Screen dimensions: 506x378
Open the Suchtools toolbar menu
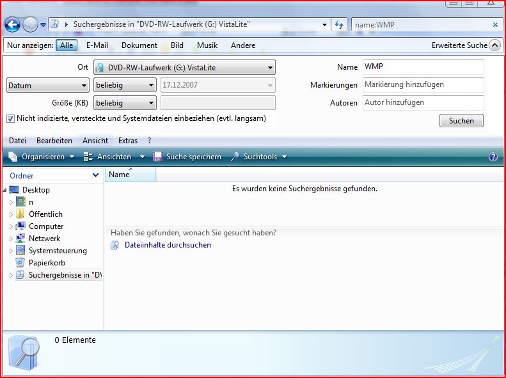click(259, 157)
